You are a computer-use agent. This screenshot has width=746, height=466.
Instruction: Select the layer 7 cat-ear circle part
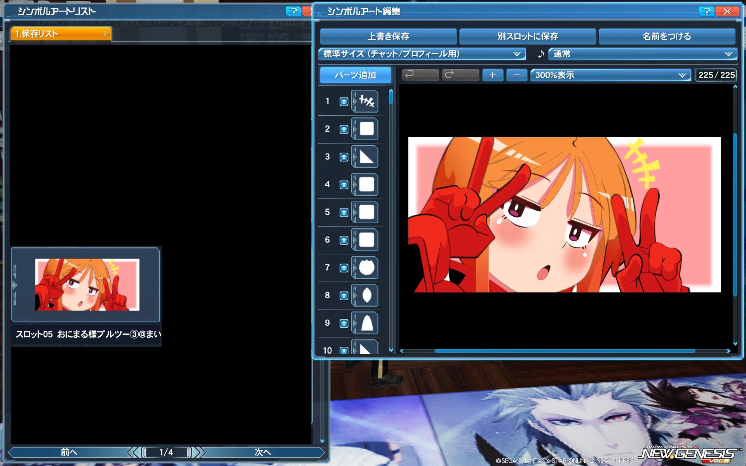point(365,268)
